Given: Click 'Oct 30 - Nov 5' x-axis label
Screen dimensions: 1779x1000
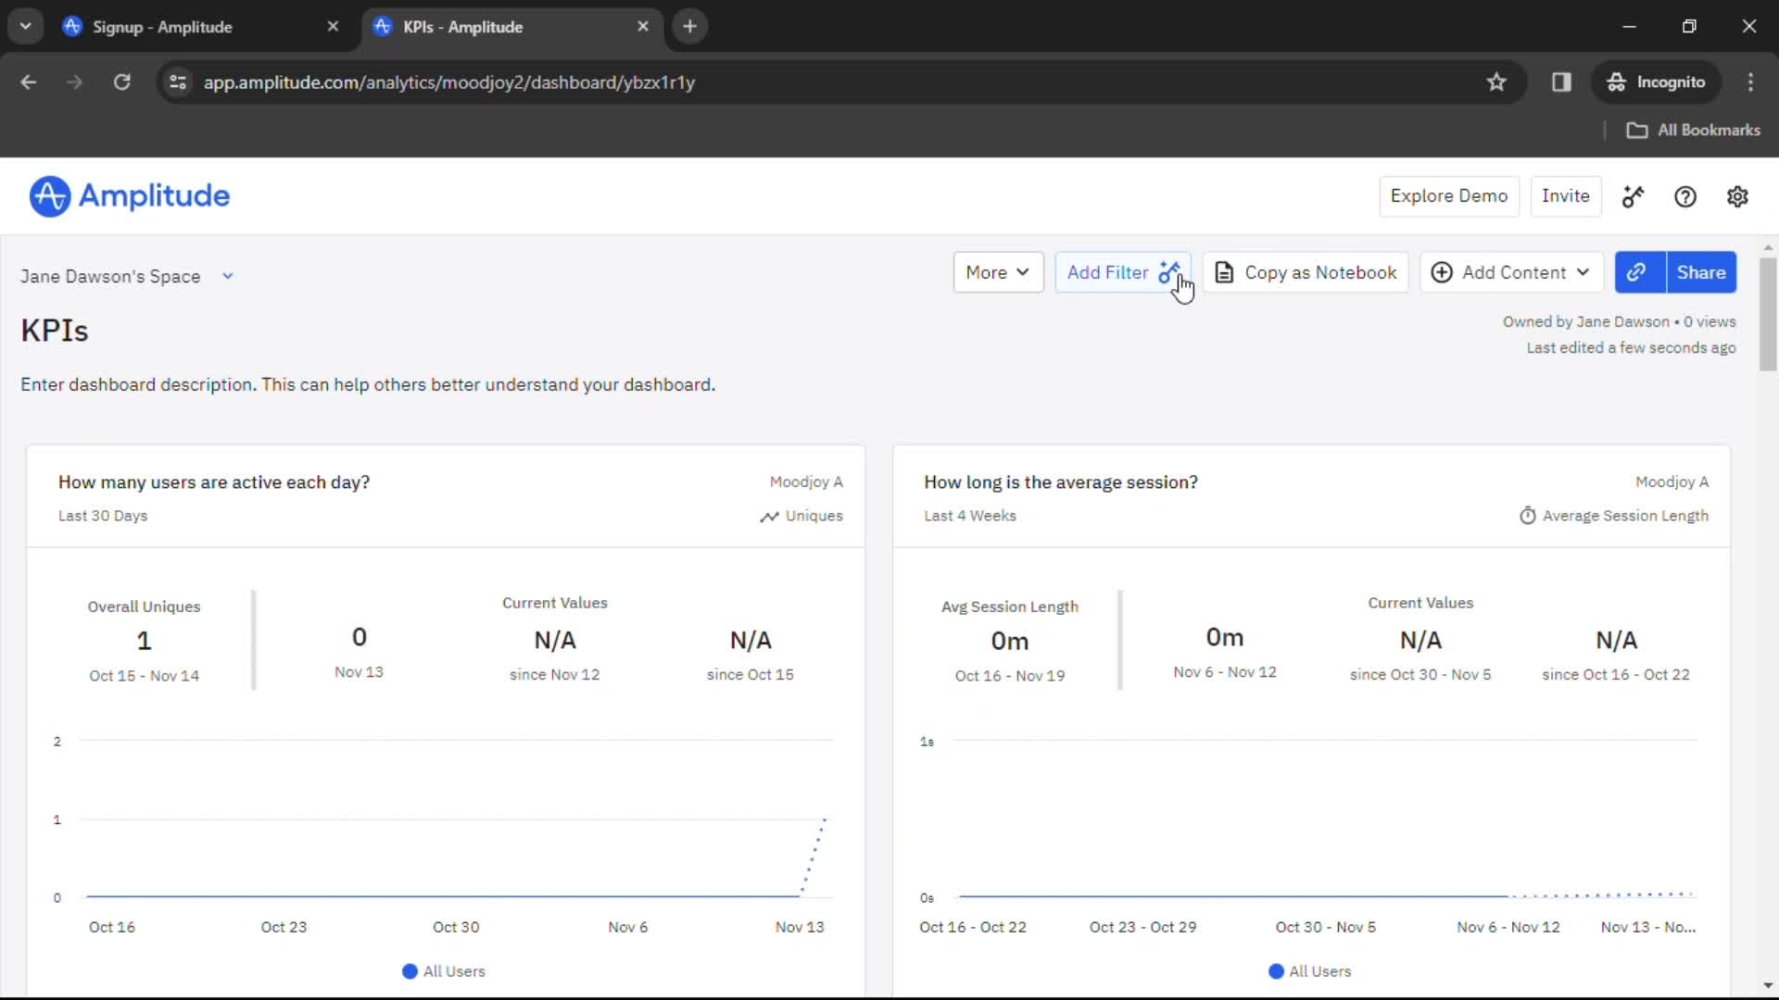Looking at the screenshot, I should (1325, 927).
